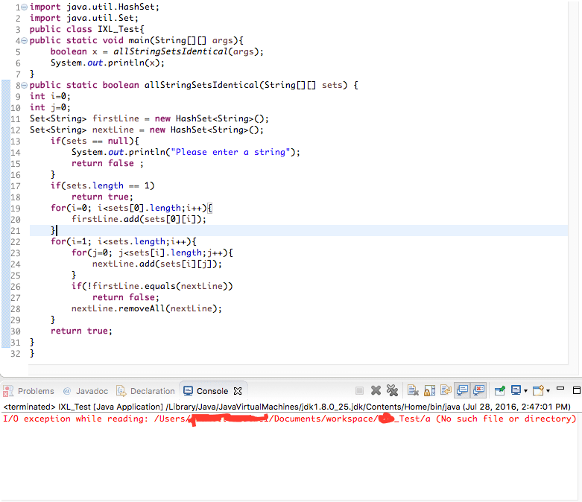
Task: Click the closing brace on line 21
Action: coord(53,230)
